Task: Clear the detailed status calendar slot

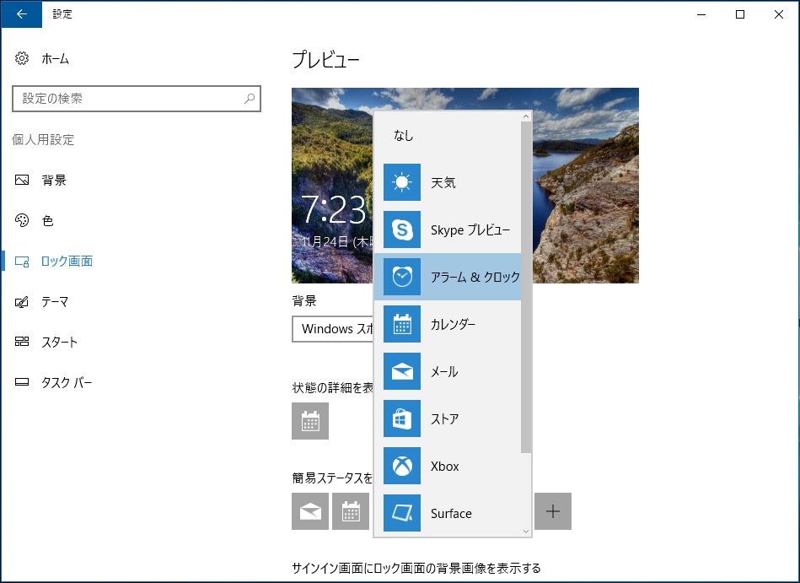Action: point(310,421)
